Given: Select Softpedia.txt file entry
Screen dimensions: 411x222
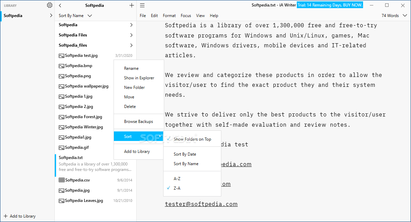Looking at the screenshot, I should click(96, 165).
